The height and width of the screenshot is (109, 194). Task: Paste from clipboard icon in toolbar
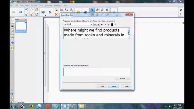pyautogui.click(x=56, y=10)
